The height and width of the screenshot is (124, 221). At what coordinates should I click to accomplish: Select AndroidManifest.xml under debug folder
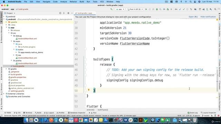click(26, 39)
